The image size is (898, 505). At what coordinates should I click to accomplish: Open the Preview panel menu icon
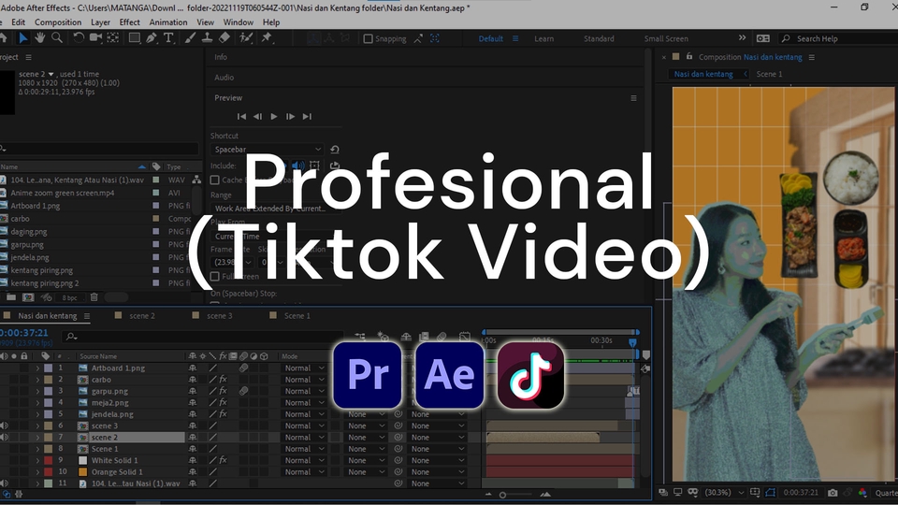click(x=633, y=98)
